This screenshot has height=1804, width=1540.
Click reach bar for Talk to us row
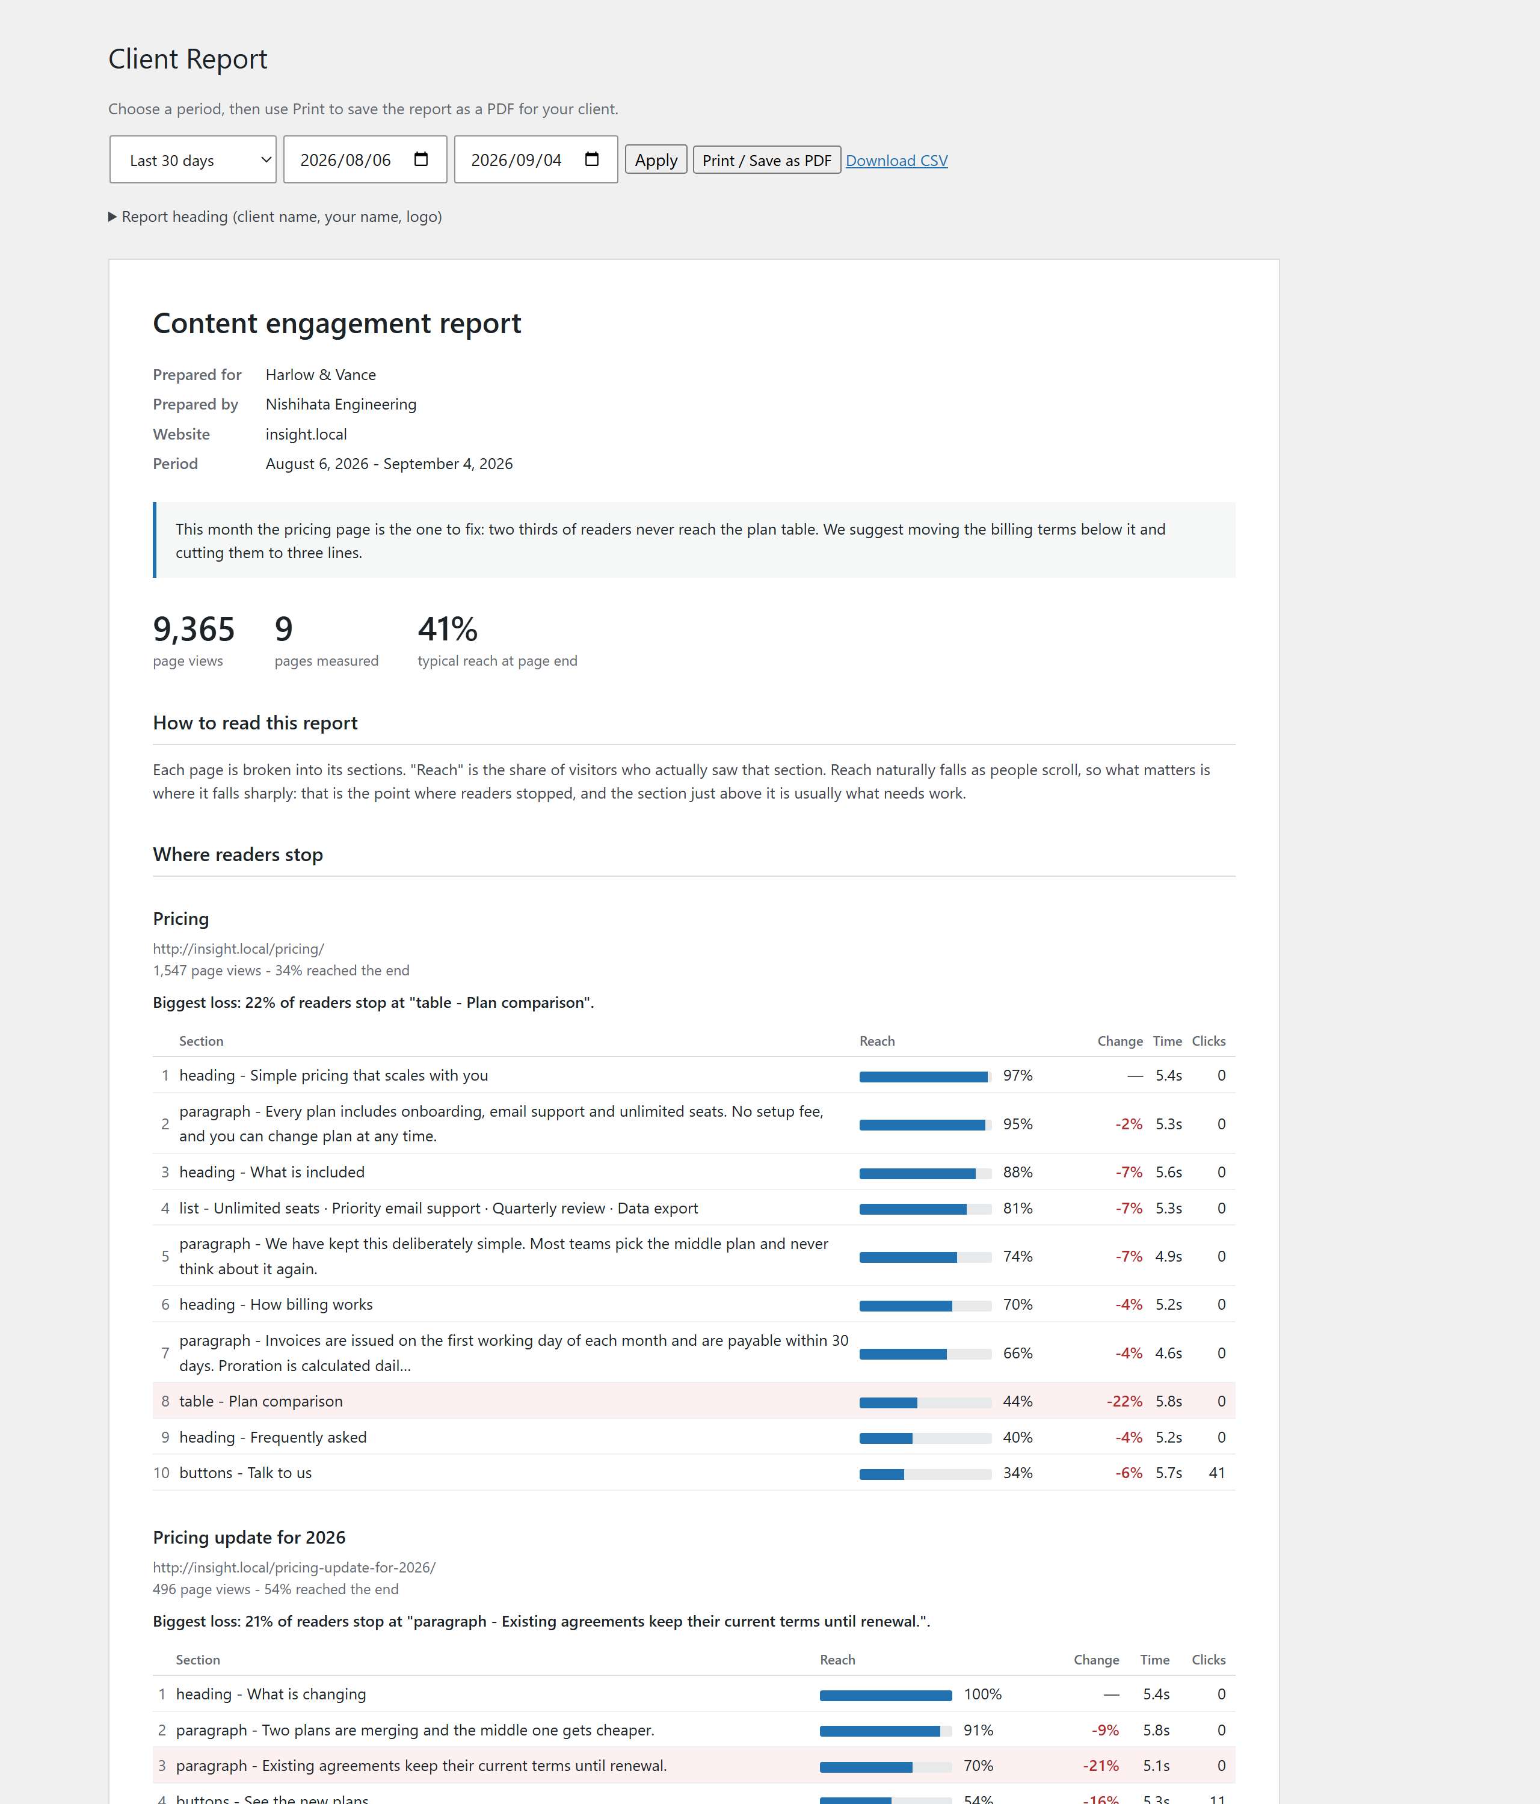point(925,1474)
